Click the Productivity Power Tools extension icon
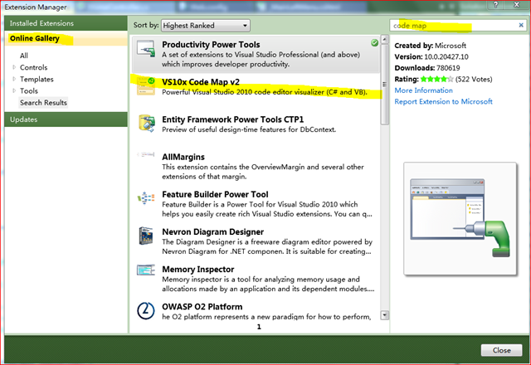 (147, 51)
